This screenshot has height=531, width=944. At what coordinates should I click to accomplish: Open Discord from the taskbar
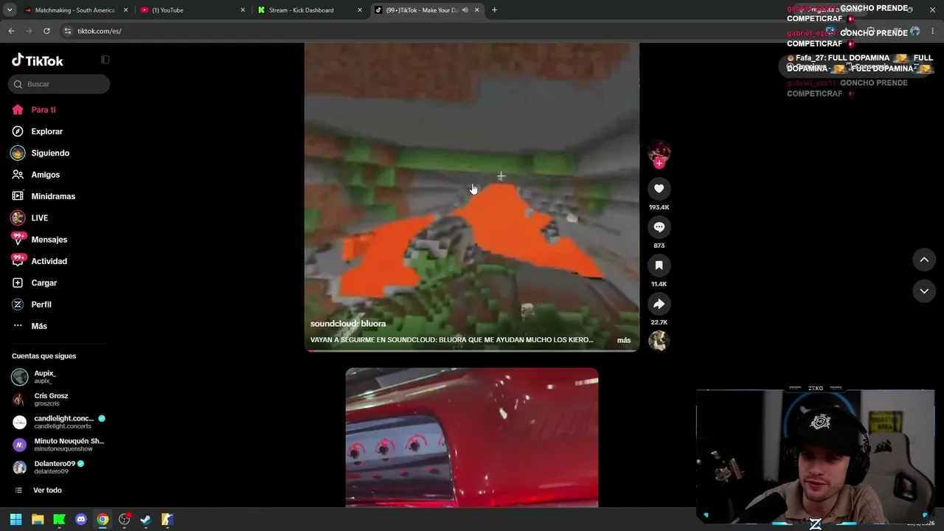click(81, 519)
